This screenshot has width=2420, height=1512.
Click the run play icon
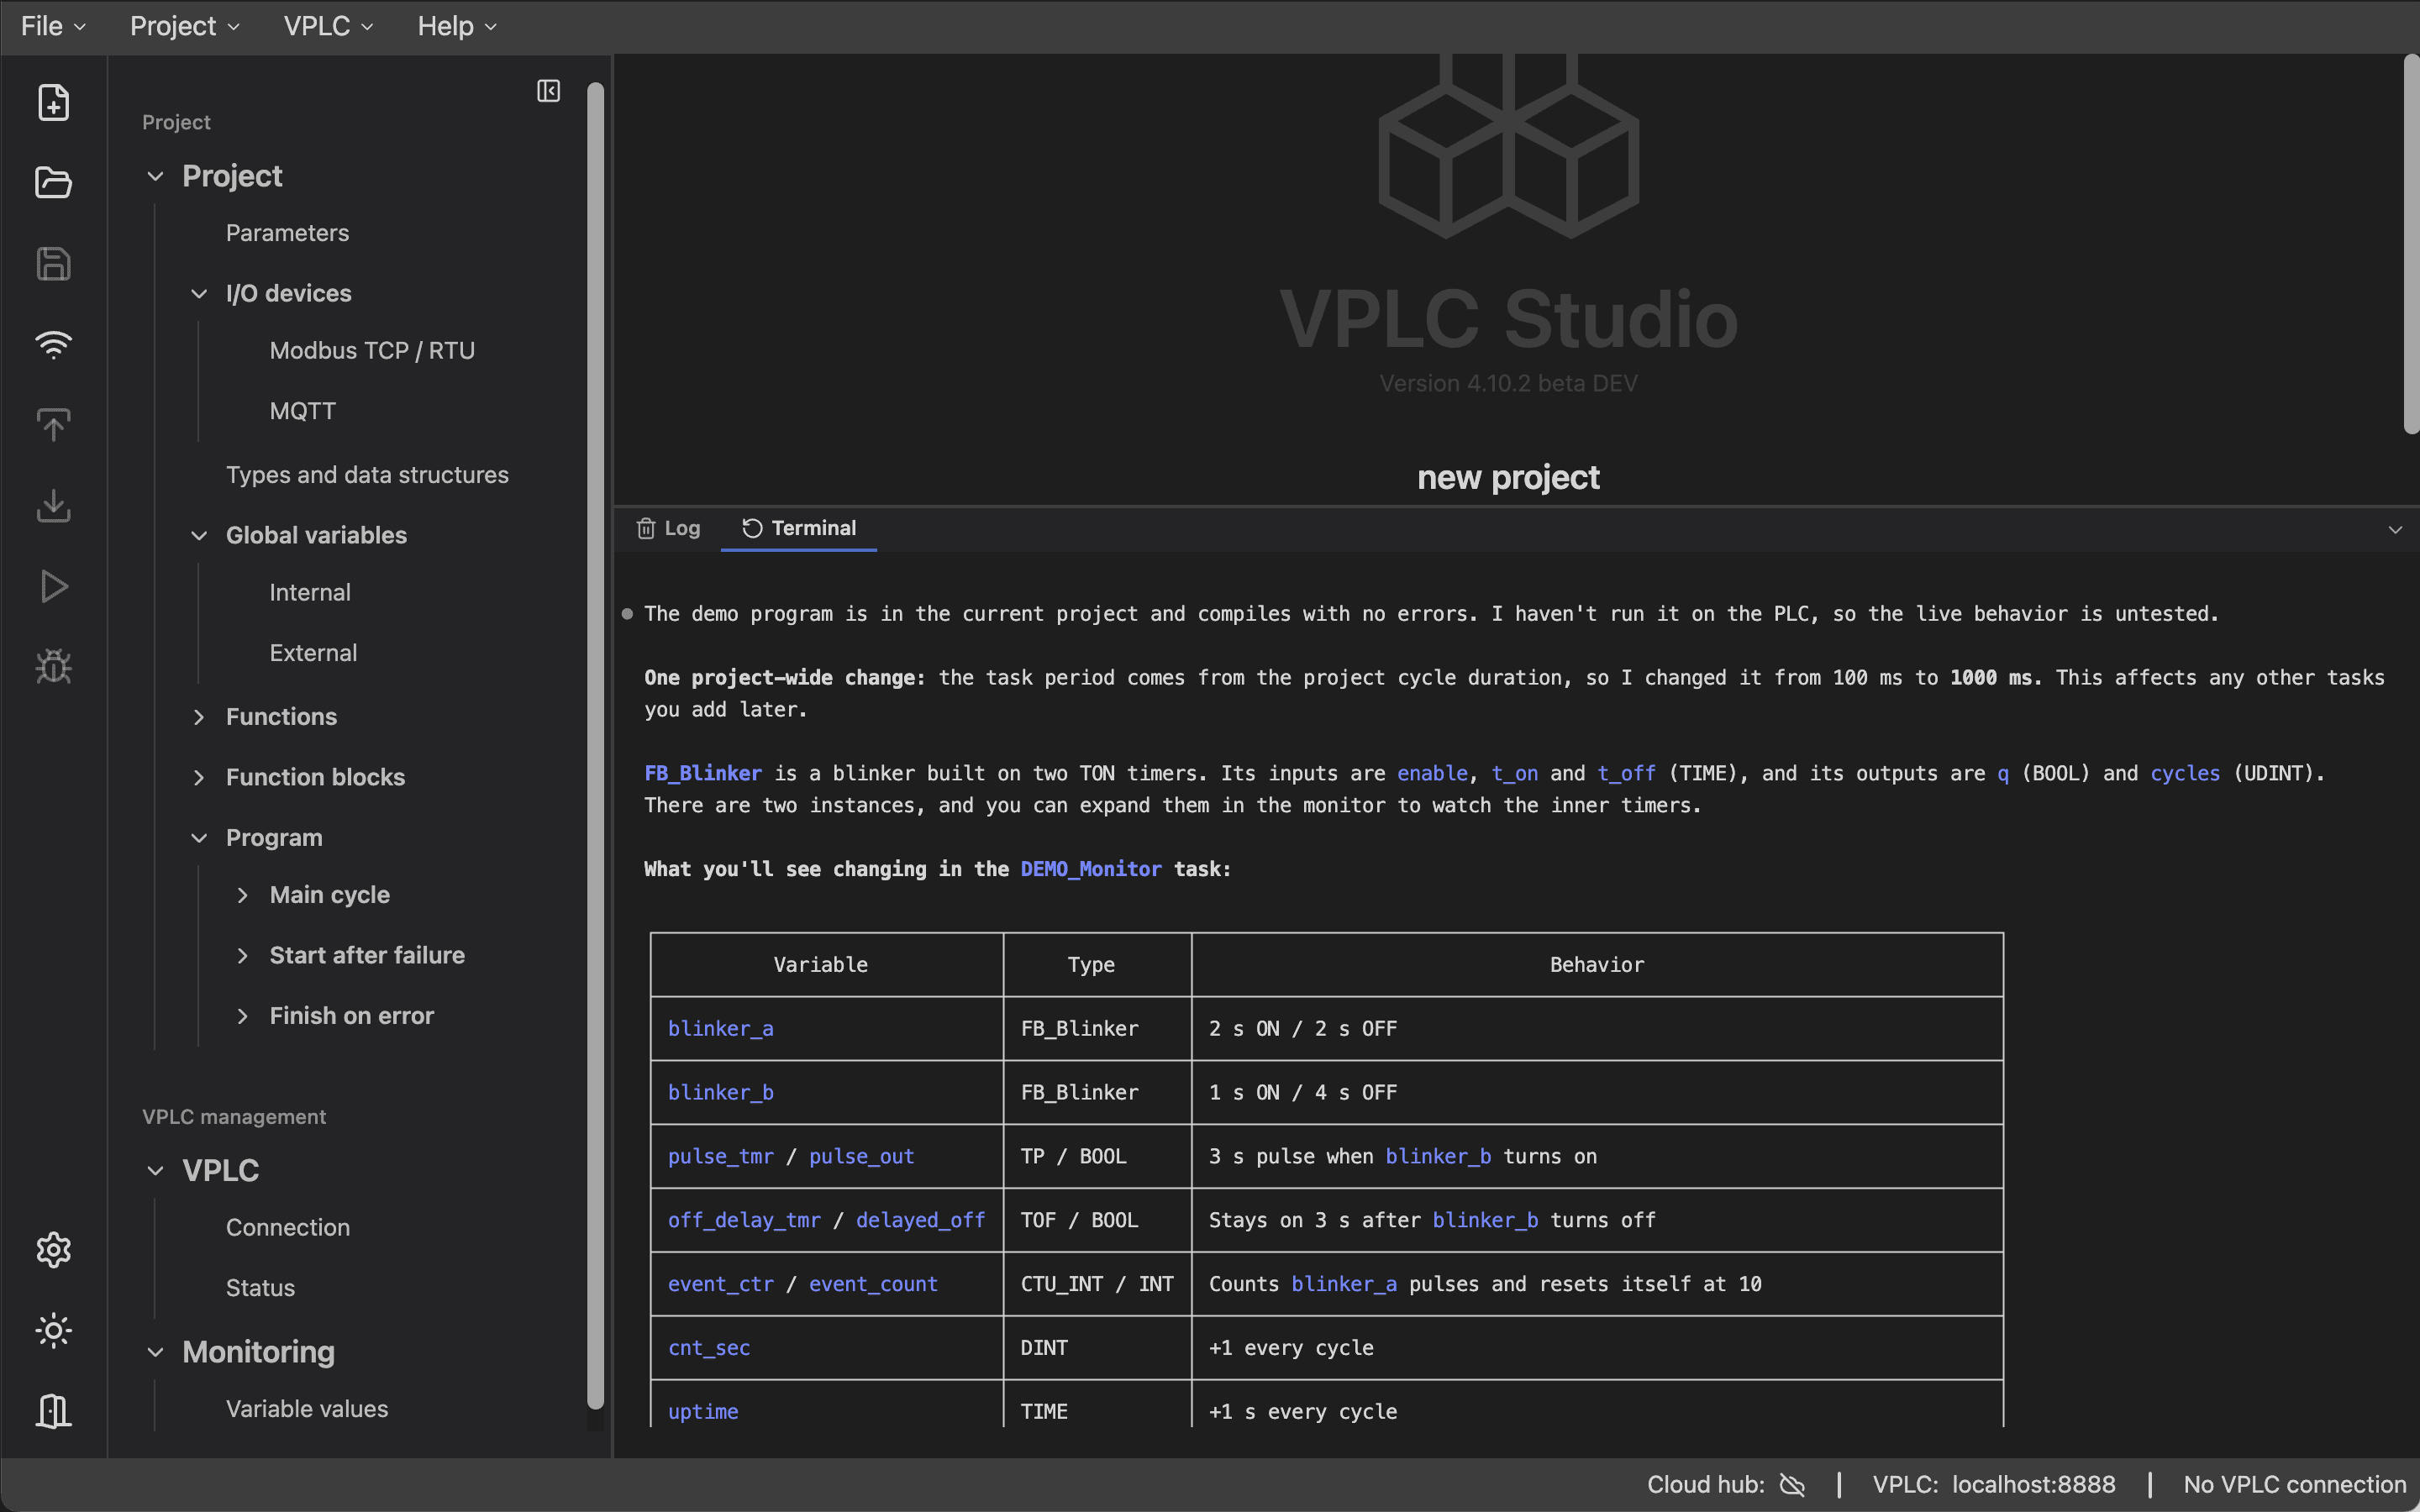click(x=53, y=586)
